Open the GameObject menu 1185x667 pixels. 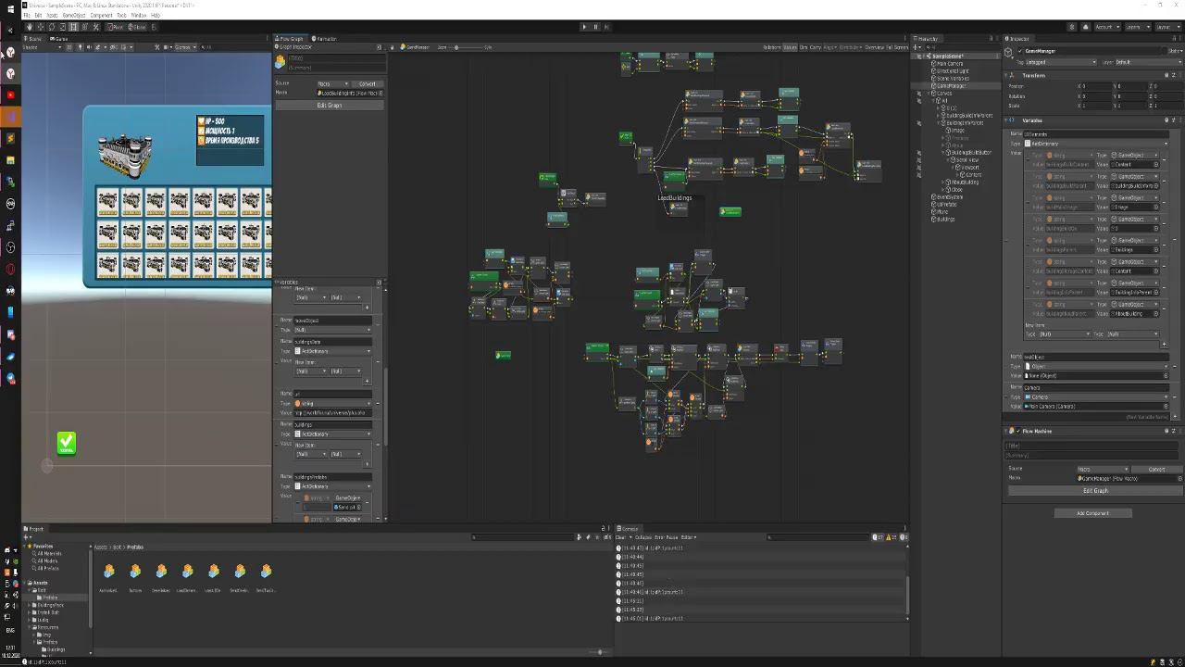click(73, 16)
